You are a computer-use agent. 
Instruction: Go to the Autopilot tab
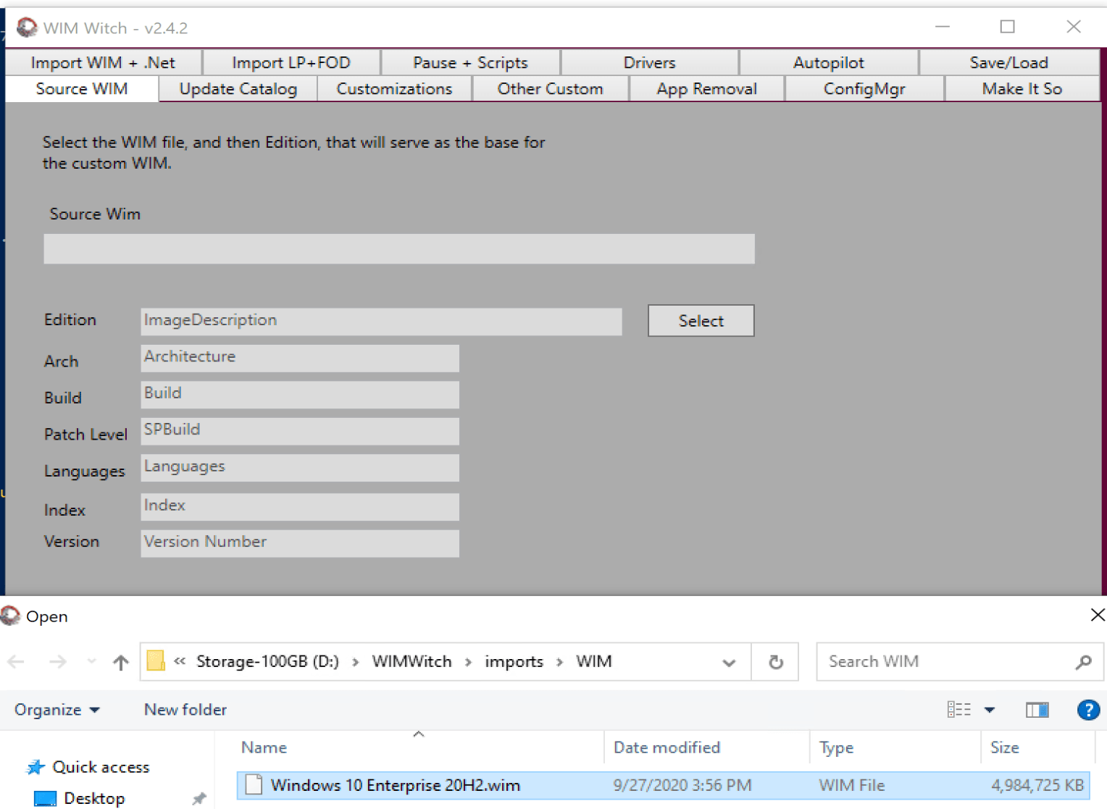click(828, 63)
